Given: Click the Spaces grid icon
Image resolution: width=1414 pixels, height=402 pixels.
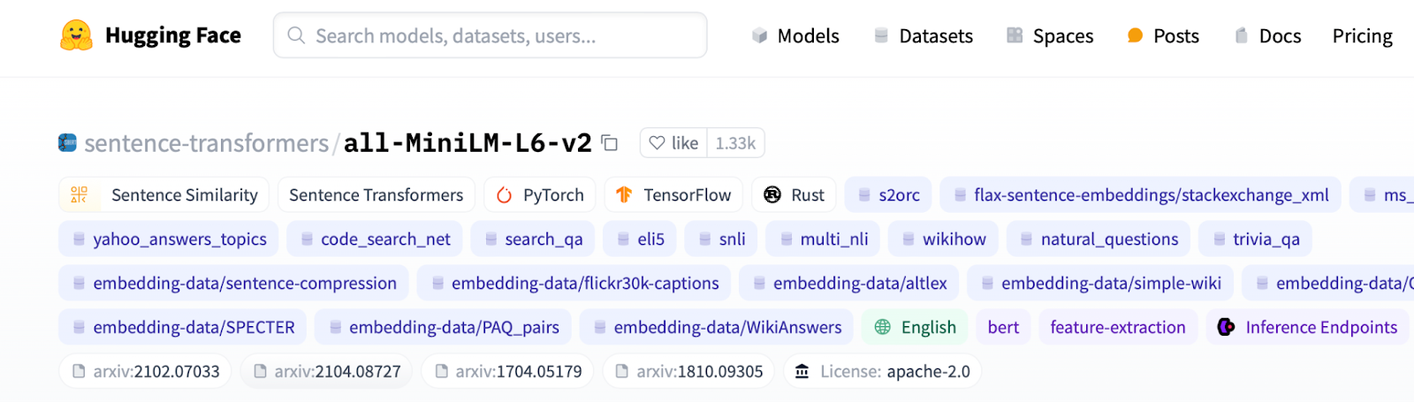Looking at the screenshot, I should click(1015, 35).
